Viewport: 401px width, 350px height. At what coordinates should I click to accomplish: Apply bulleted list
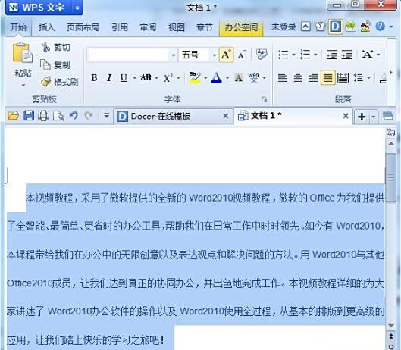[x=283, y=55]
